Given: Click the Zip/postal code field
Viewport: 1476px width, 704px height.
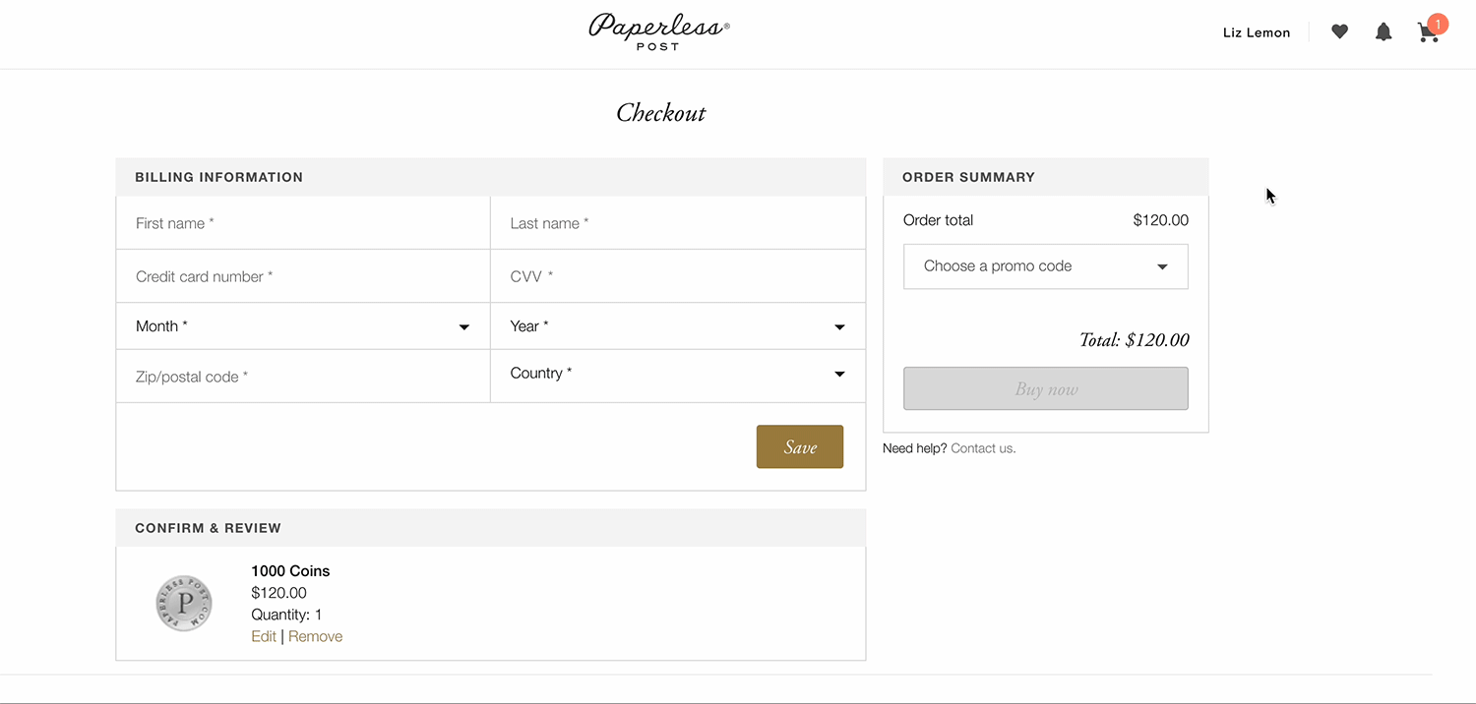Looking at the screenshot, I should click(x=302, y=376).
